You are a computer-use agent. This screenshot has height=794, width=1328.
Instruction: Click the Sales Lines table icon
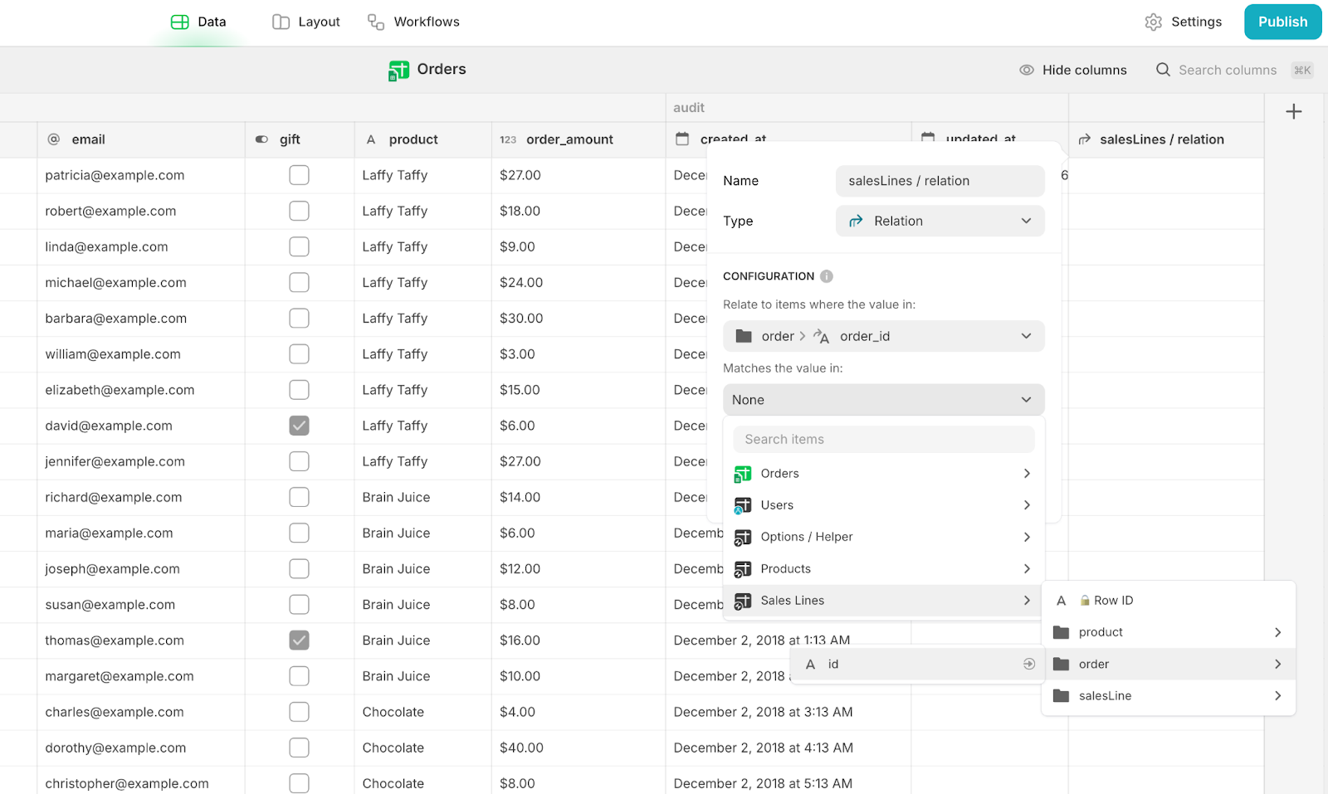click(x=743, y=601)
